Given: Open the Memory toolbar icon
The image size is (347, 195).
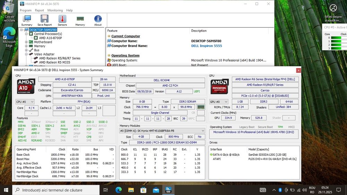Looking at the screenshot, I should tap(80, 20).
